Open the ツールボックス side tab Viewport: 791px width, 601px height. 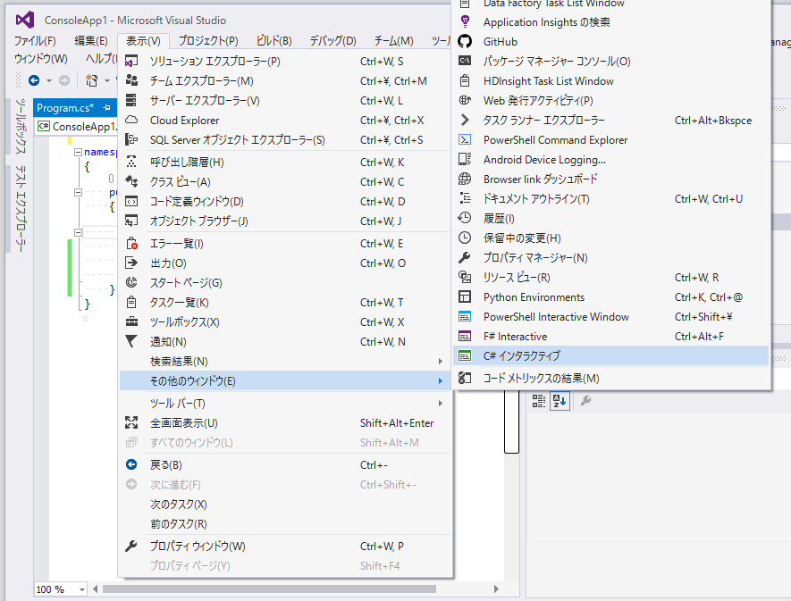click(21, 126)
